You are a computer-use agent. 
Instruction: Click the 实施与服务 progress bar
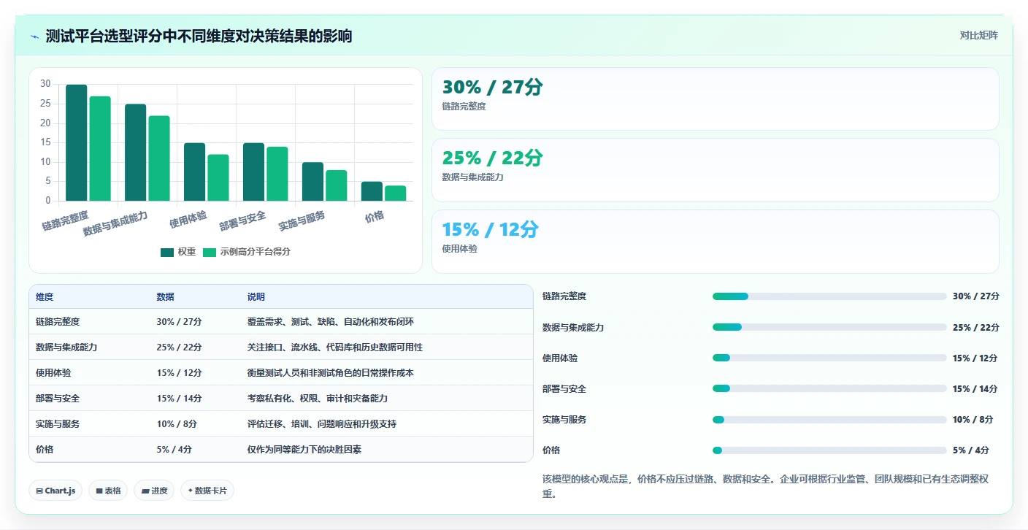(x=829, y=420)
